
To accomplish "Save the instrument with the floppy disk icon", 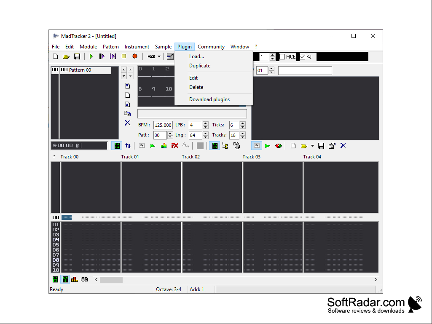I will tap(321, 146).
